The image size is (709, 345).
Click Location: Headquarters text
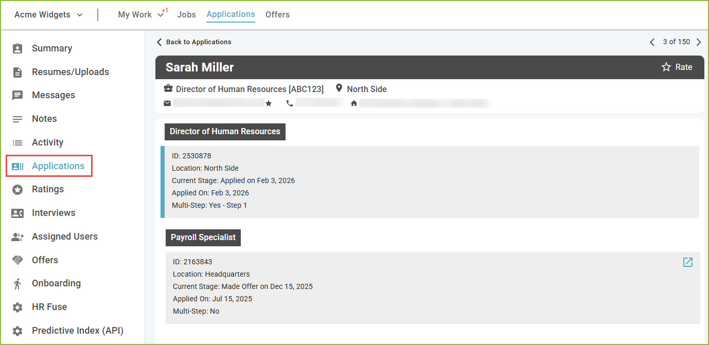211,274
